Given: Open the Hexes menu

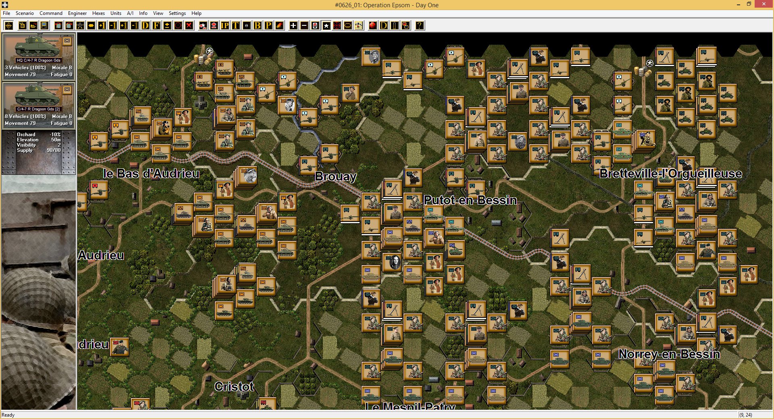Looking at the screenshot, I should click(98, 13).
